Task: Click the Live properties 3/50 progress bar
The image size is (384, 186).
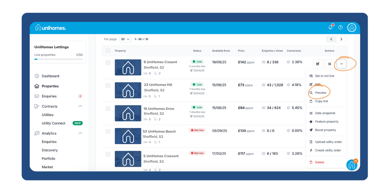Action: 58,59
